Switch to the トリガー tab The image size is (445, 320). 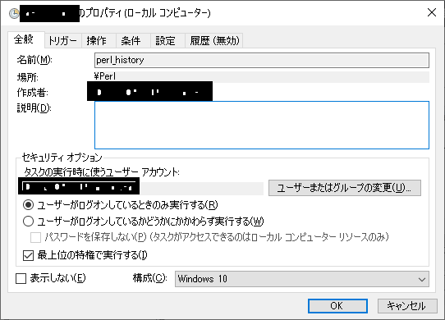click(62, 40)
